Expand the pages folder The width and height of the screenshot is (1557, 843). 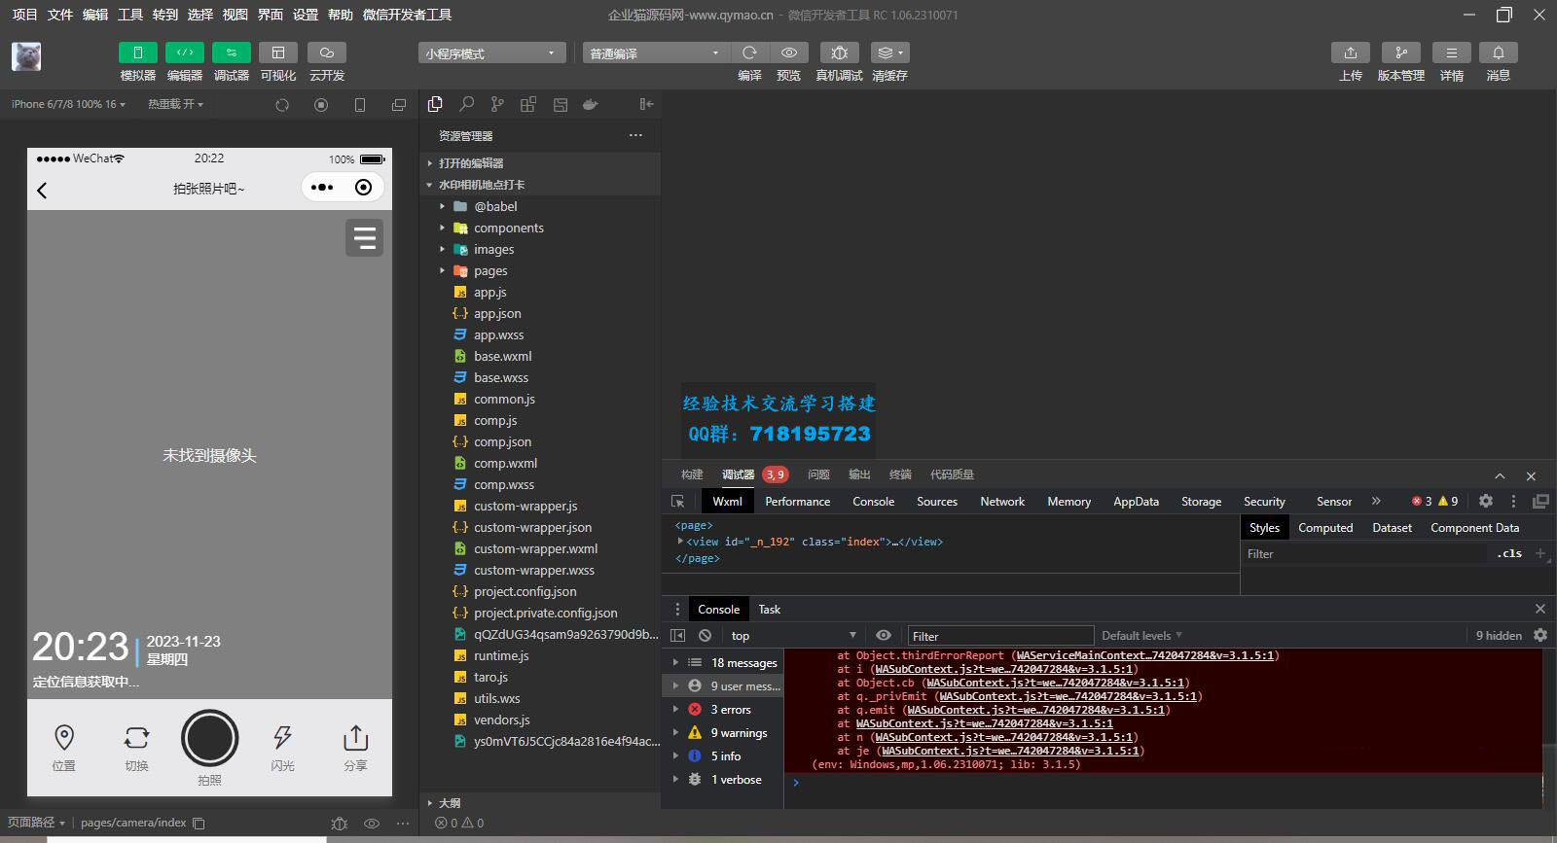(540, 270)
